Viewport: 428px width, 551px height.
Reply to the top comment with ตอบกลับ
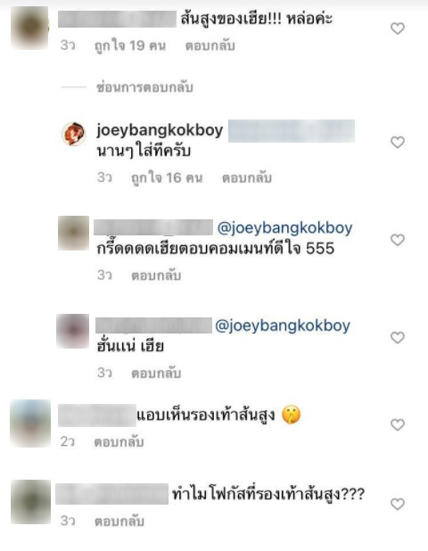210,46
